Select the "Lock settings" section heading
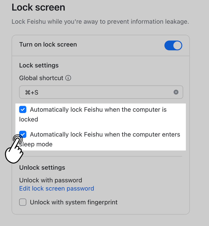 [39, 65]
